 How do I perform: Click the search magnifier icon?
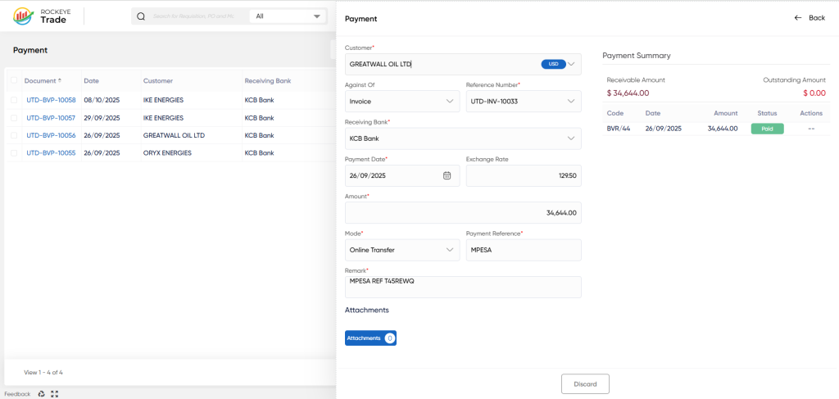[141, 16]
